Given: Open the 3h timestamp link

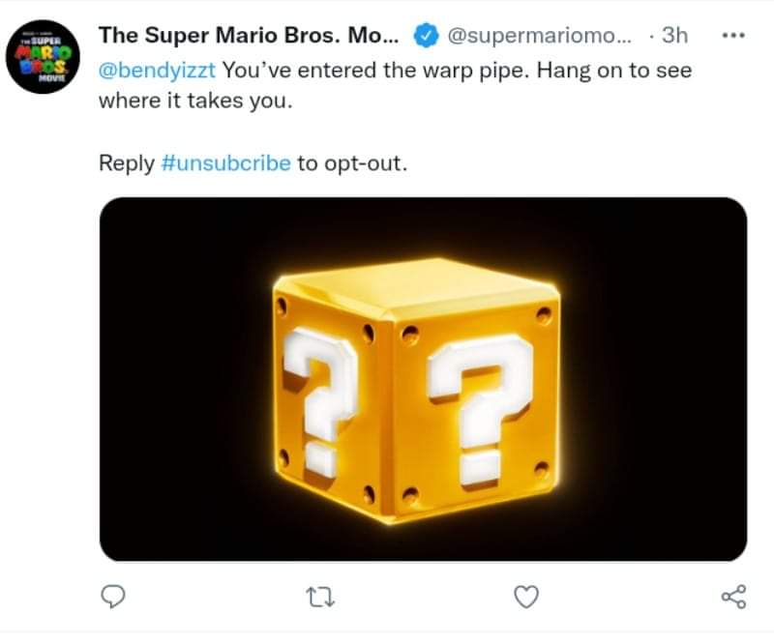Looking at the screenshot, I should (x=673, y=36).
